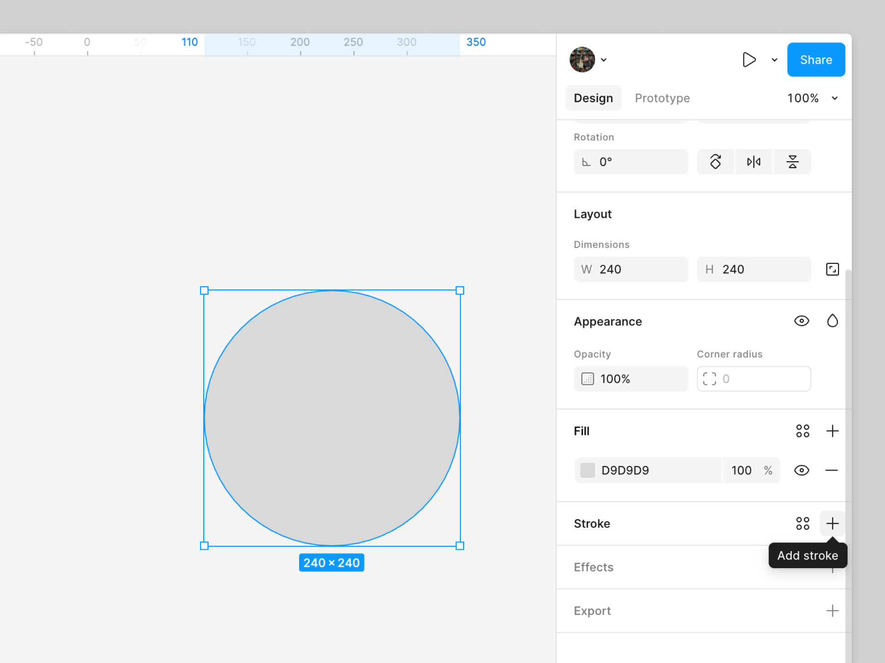This screenshot has height=663, width=885.
Task: Click the D9D9D9 fill color swatch
Action: (587, 470)
